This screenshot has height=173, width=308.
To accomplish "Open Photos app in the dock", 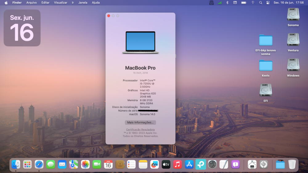I will point(85,164).
